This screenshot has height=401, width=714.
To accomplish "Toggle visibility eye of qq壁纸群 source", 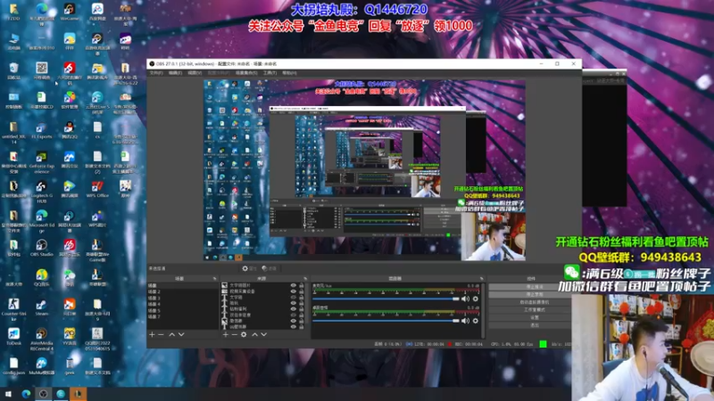I will 294,326.
